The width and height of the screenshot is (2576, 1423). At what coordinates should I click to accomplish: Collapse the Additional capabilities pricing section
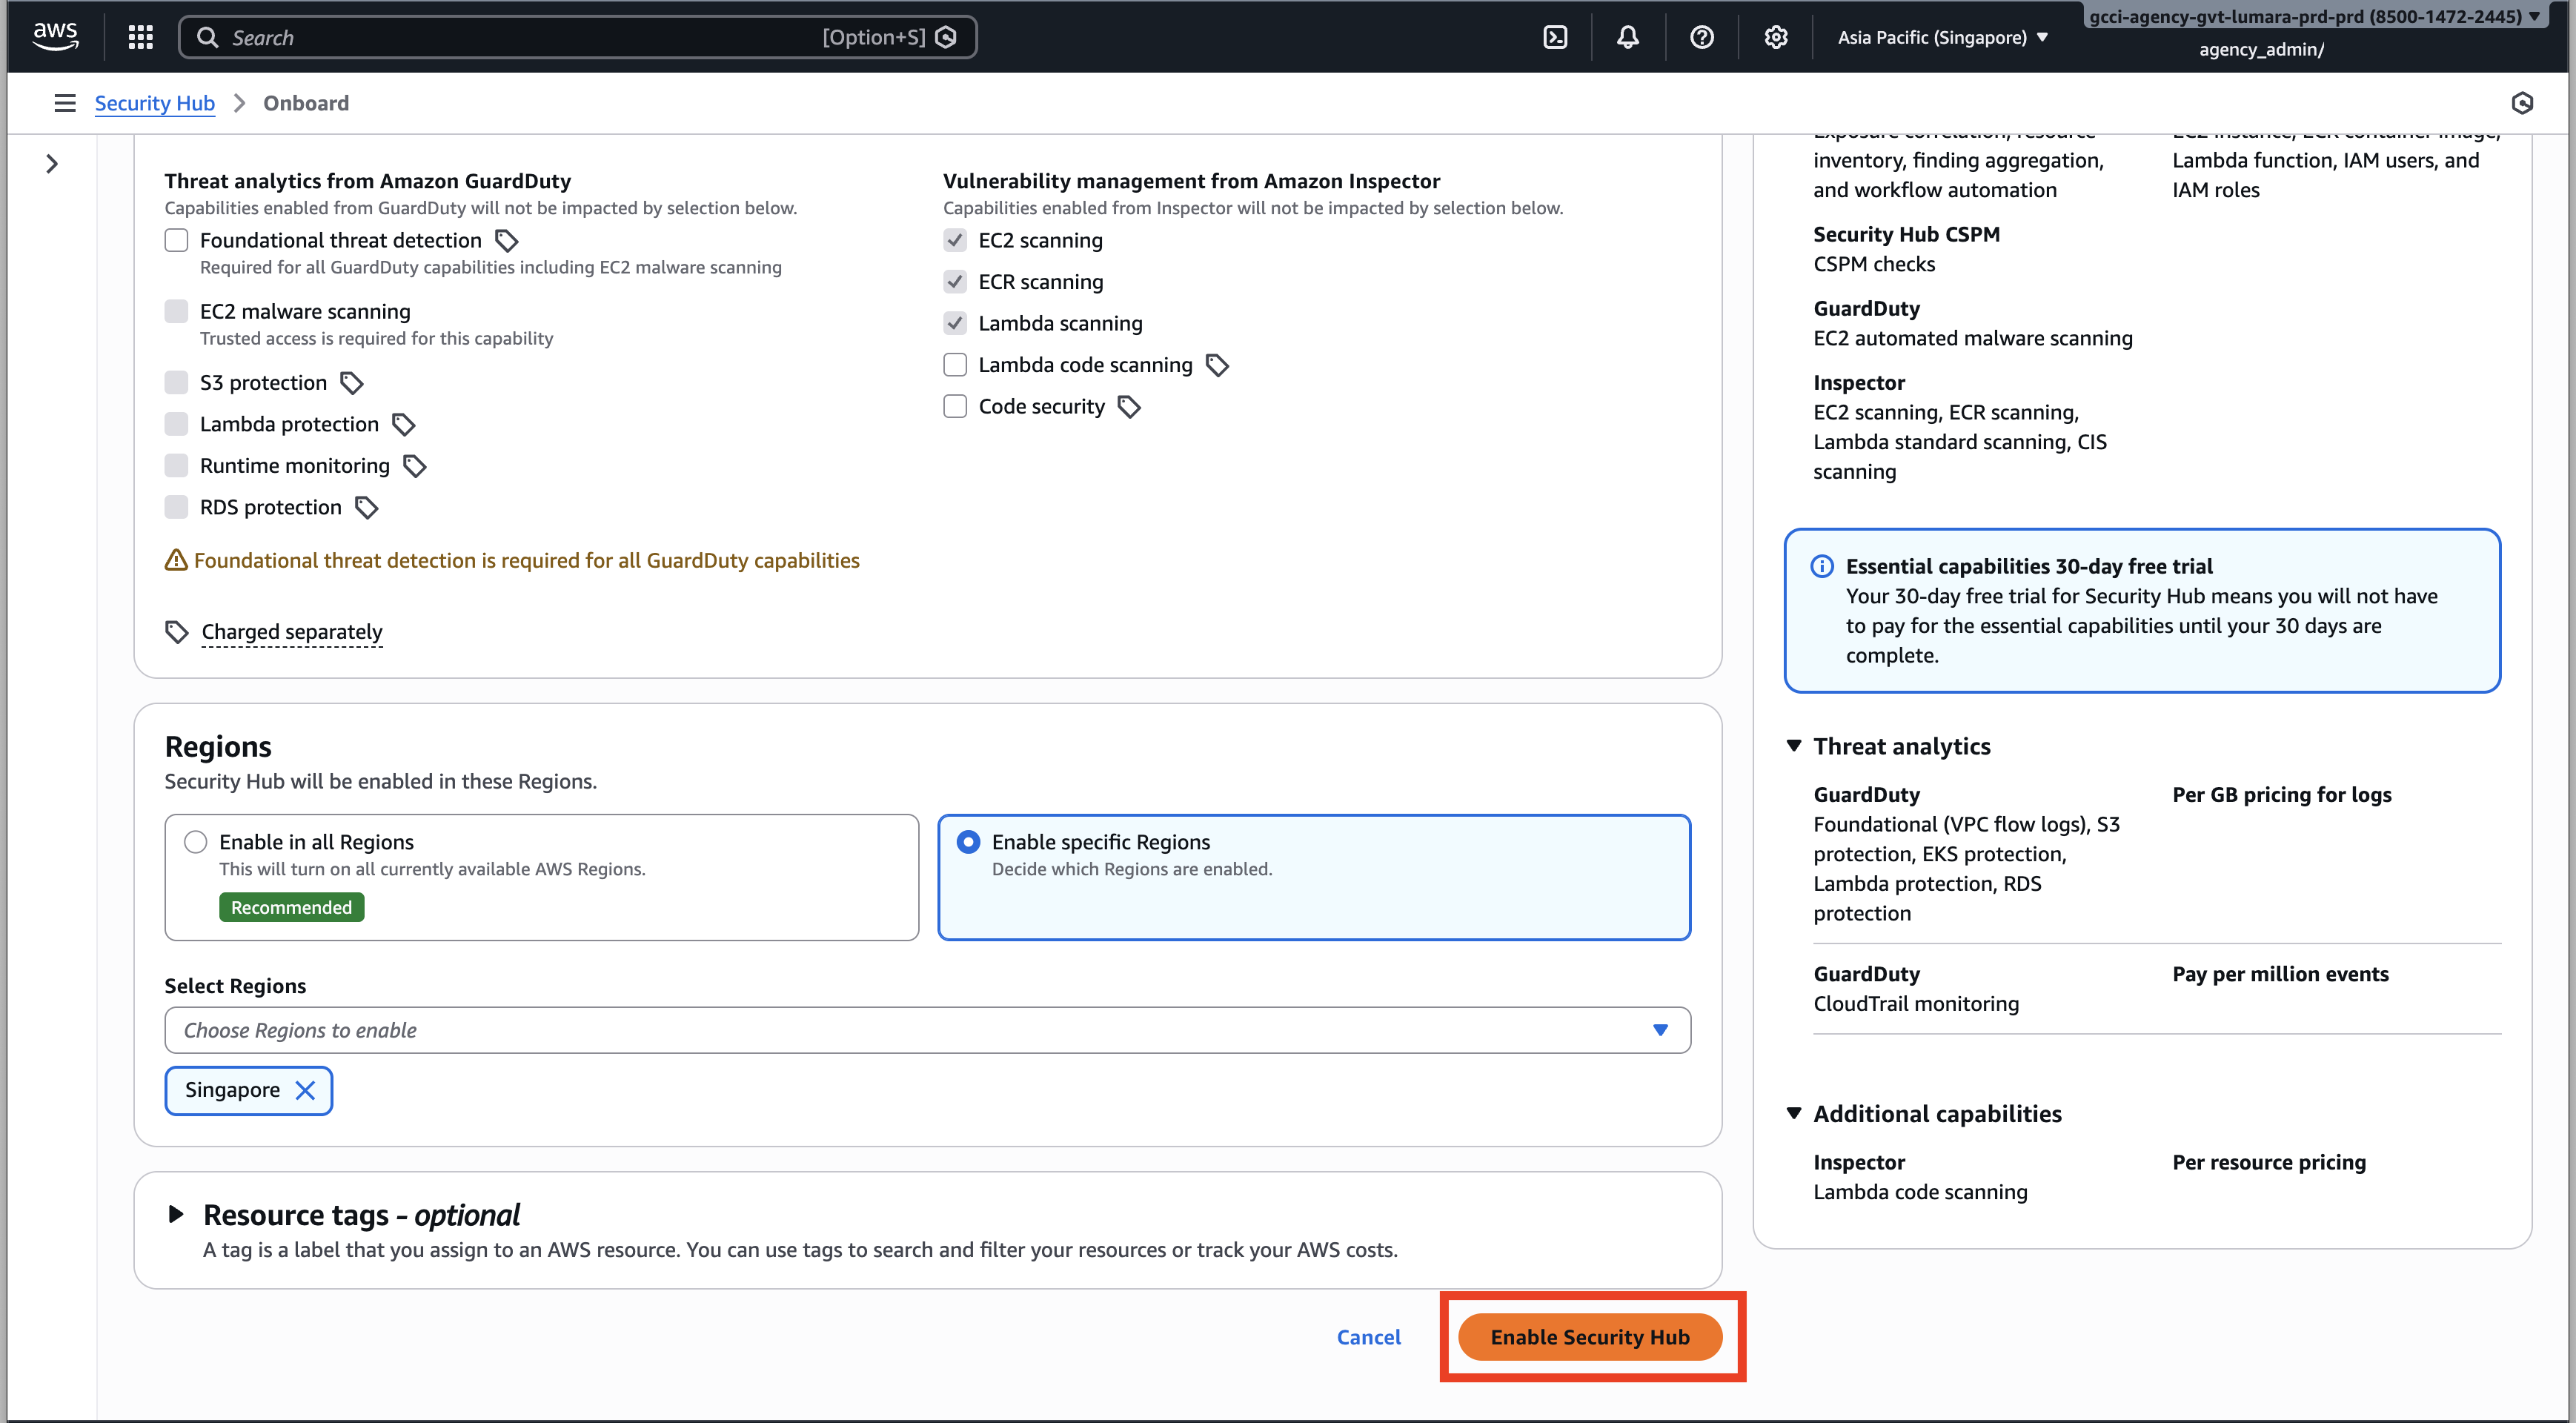point(1794,1113)
